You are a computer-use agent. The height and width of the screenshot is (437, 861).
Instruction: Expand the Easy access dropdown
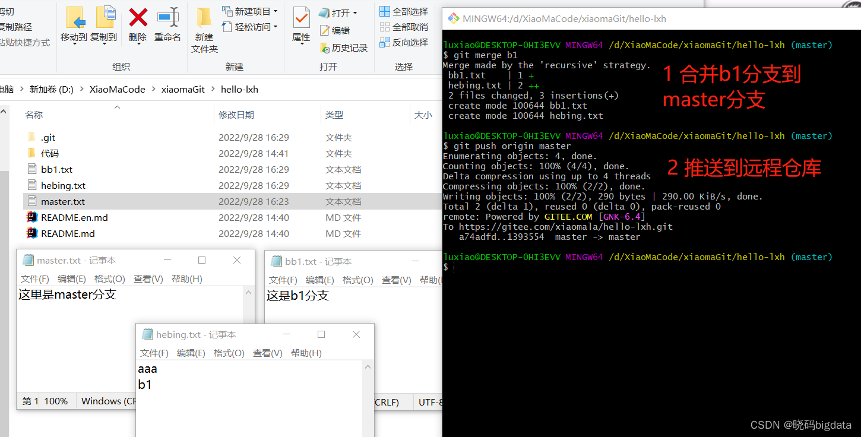pos(276,27)
